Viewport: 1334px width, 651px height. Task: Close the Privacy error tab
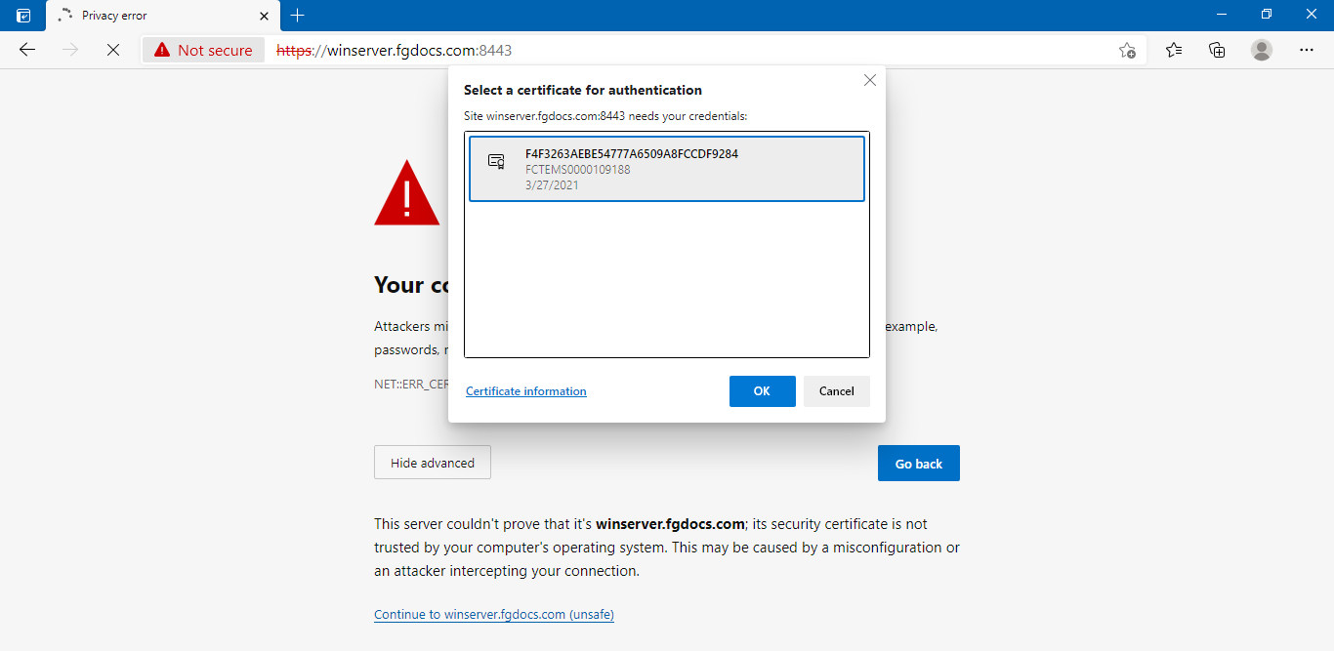pos(265,16)
